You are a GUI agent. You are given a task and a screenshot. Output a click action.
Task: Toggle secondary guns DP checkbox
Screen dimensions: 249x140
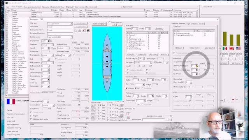coord(136,88)
